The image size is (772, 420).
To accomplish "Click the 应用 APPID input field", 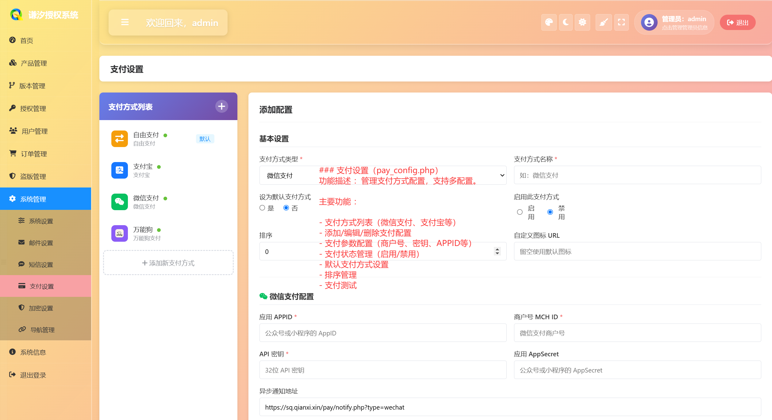I will coord(383,333).
